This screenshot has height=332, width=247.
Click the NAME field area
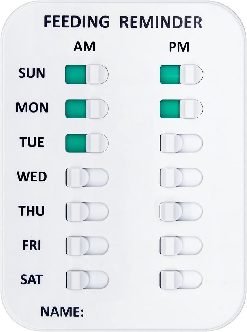coord(139,312)
